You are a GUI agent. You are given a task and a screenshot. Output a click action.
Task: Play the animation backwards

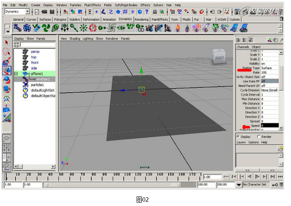[249, 177]
